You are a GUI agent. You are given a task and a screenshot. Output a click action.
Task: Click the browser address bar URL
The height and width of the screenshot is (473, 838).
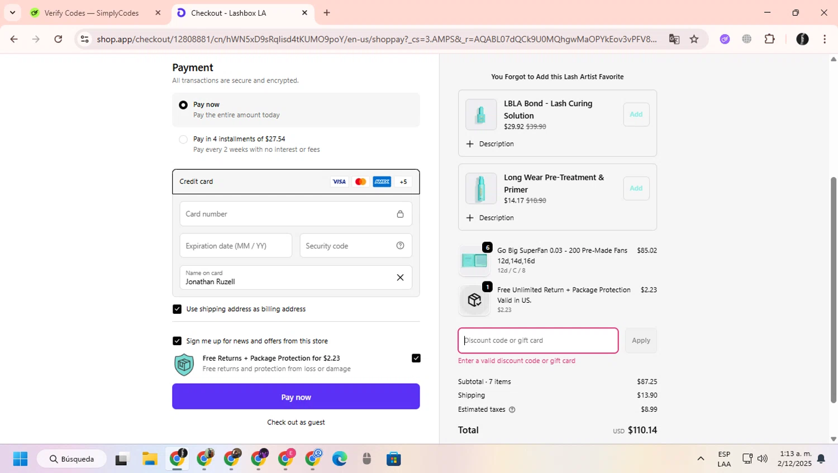click(377, 39)
